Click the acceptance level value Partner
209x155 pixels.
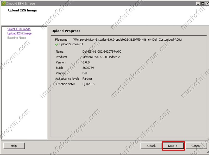(87, 79)
